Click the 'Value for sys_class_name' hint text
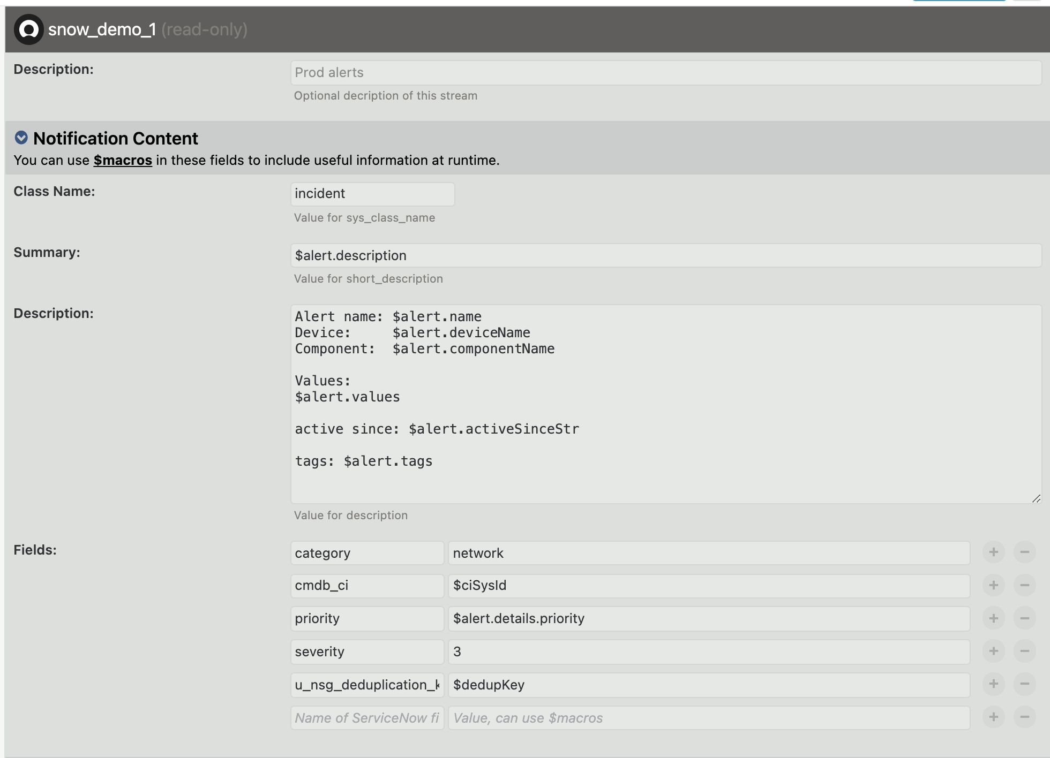 click(364, 218)
